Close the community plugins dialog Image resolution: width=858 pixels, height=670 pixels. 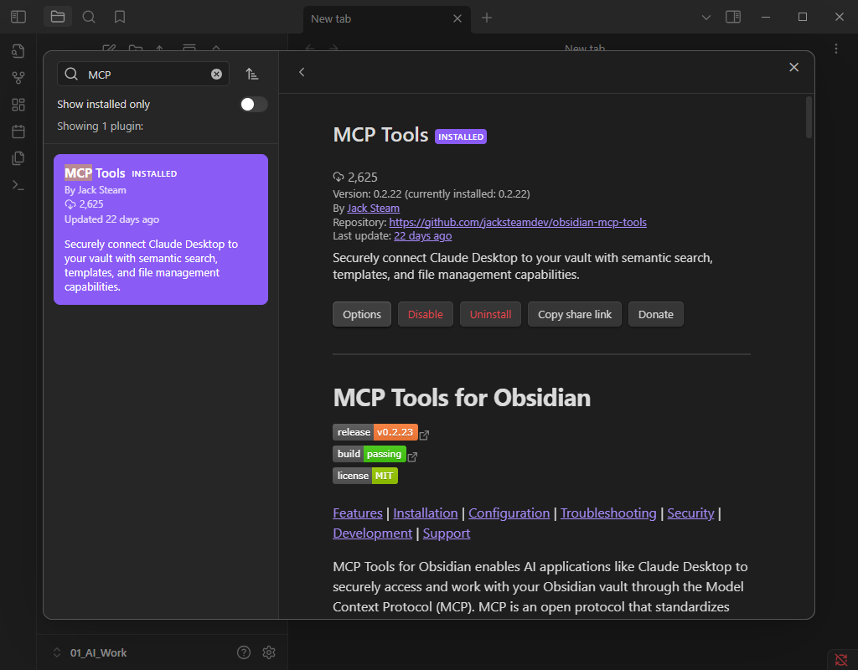794,67
